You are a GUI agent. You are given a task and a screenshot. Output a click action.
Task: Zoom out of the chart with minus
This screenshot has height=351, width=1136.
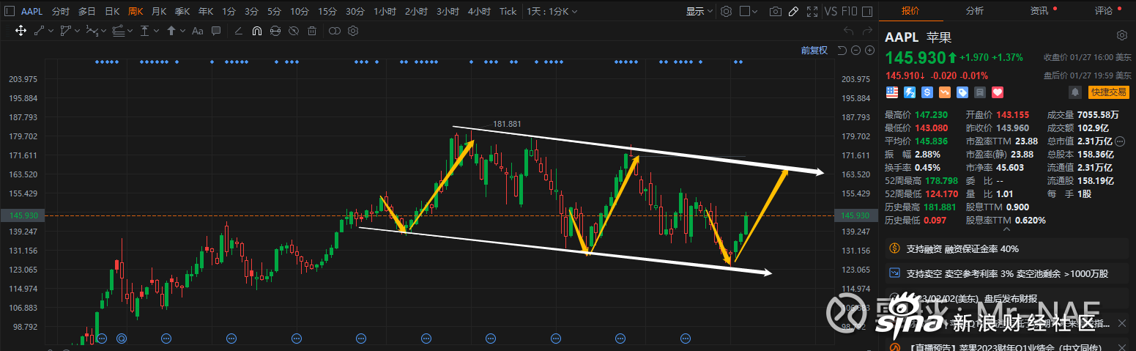(x=855, y=50)
